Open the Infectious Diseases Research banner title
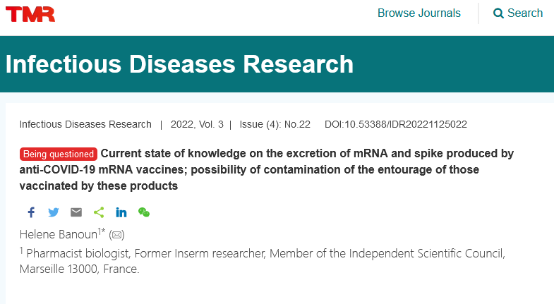554x304 pixels. [x=179, y=64]
